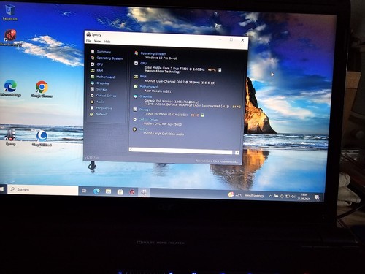Open the CPU section in the sidebar
Viewport: 365px width, 274px height.
tap(100, 64)
